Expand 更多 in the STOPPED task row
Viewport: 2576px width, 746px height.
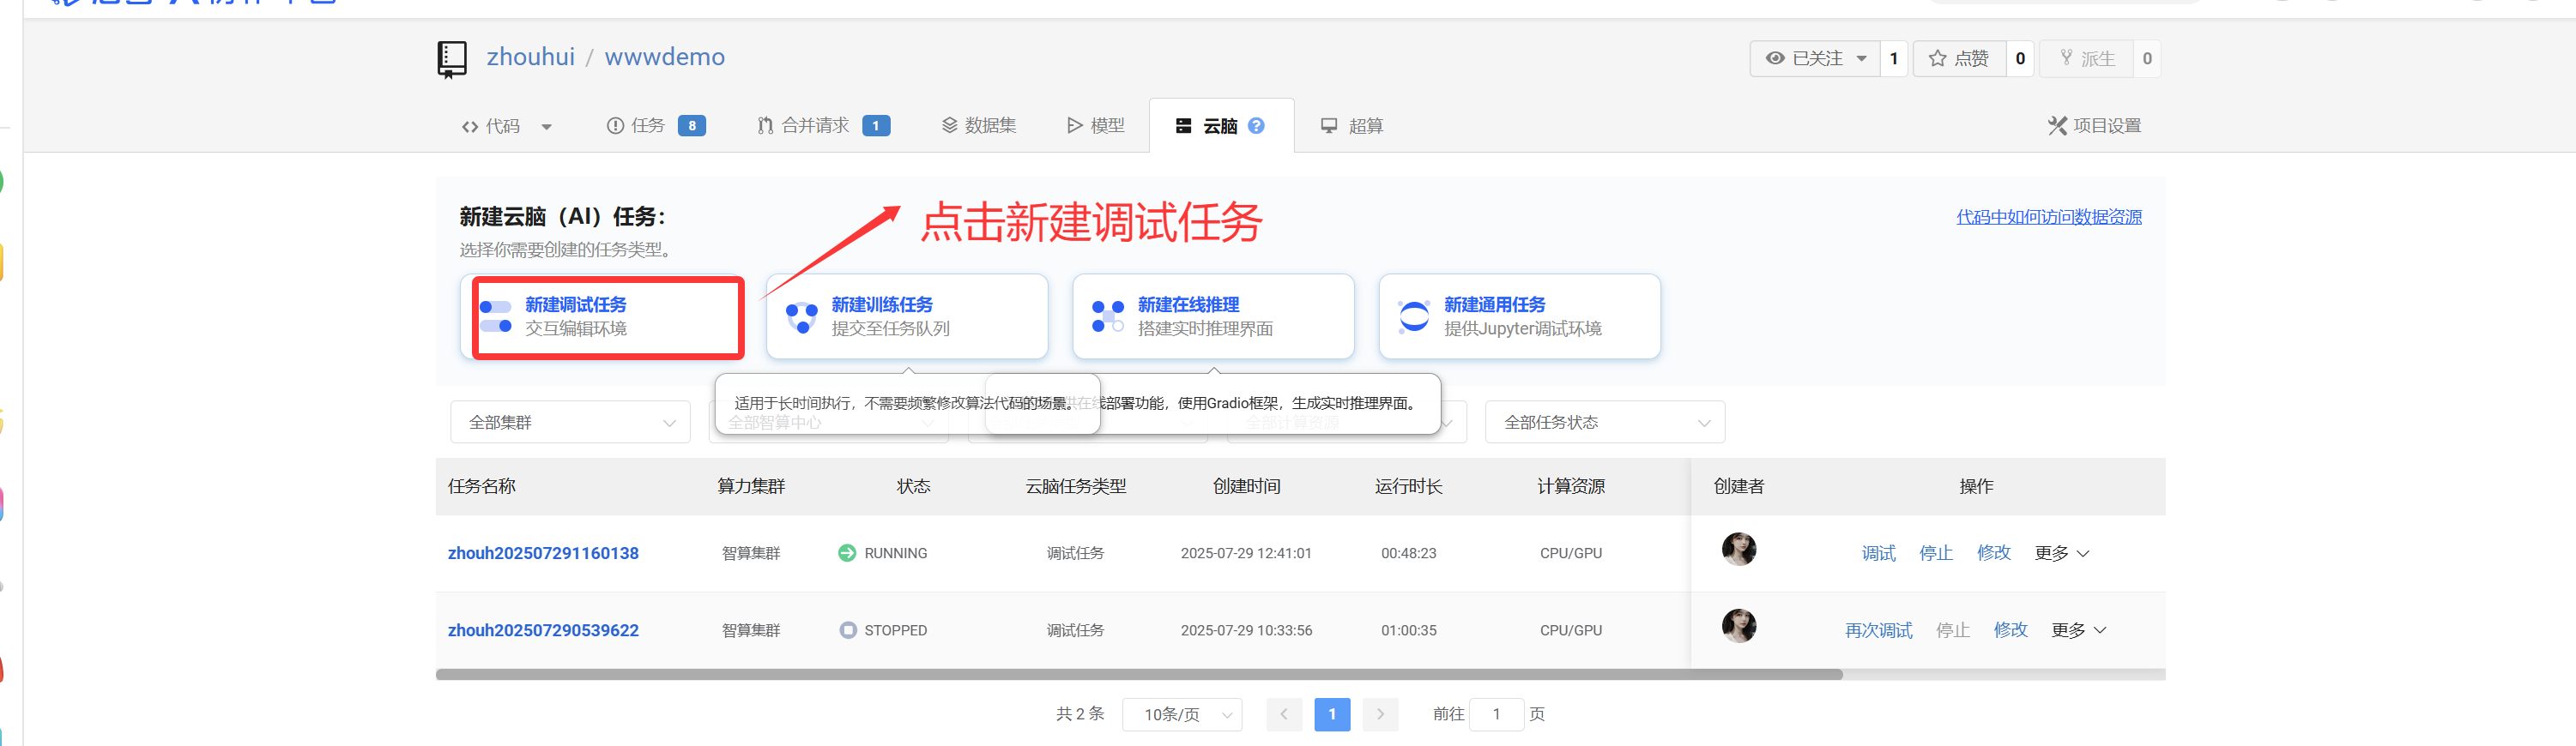point(2078,630)
